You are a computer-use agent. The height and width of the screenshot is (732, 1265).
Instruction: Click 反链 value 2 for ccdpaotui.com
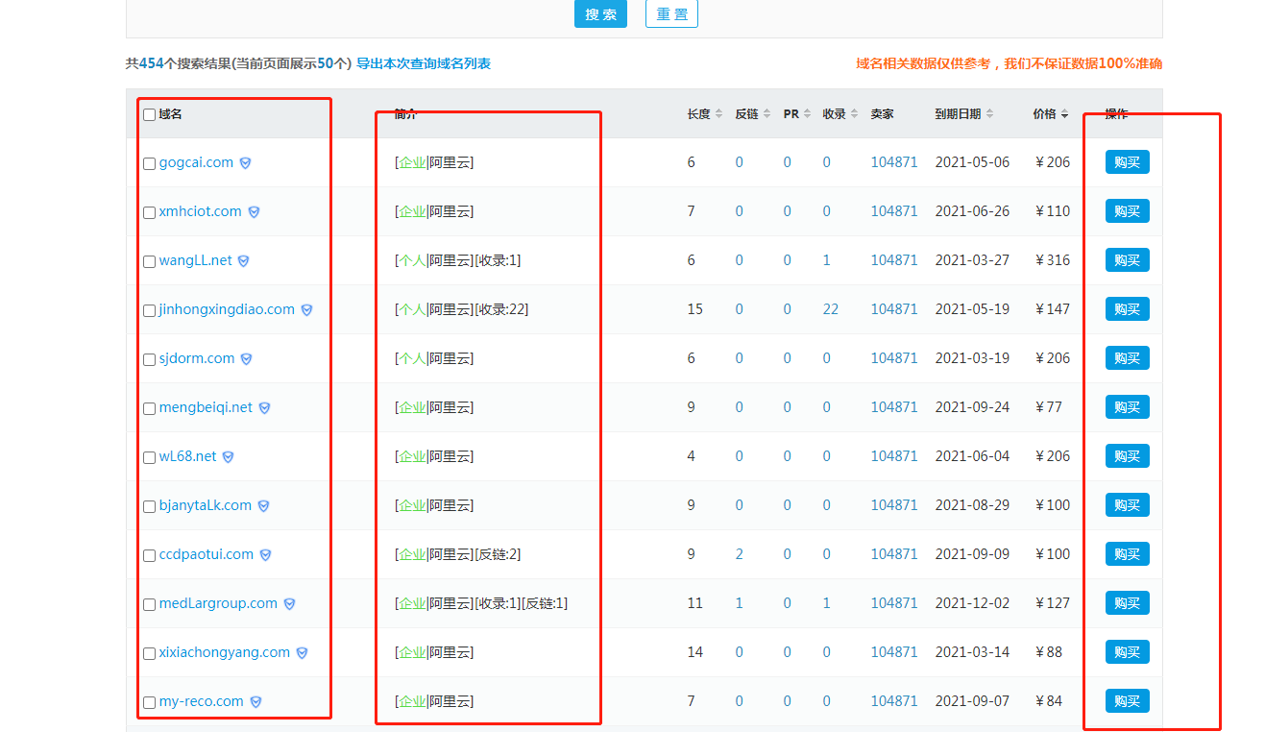[740, 554]
